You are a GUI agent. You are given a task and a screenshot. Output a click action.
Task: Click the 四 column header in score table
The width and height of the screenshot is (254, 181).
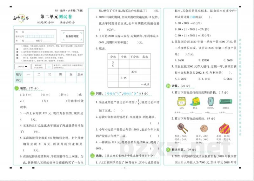point(60,74)
